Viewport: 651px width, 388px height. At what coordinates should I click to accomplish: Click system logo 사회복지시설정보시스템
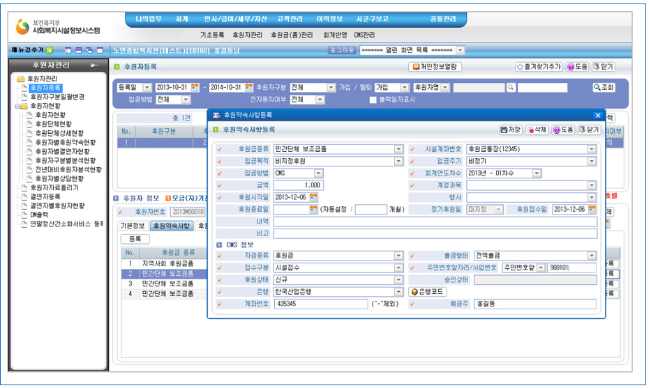[58, 27]
